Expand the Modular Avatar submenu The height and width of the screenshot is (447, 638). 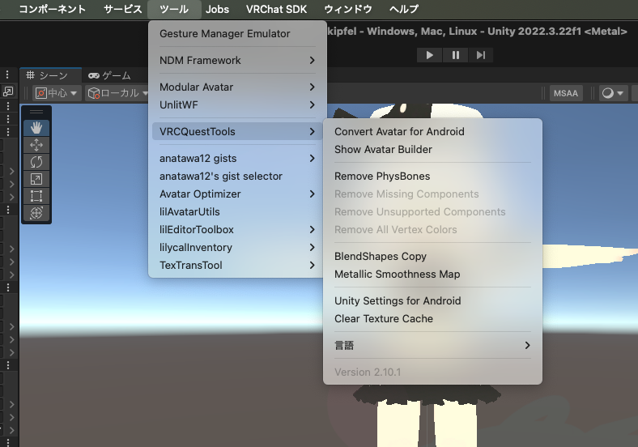point(237,87)
